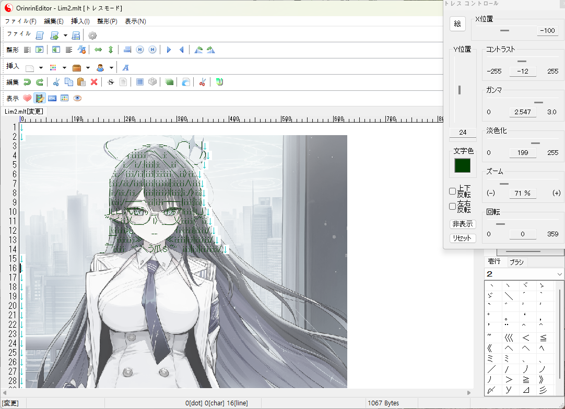This screenshot has height=409, width=565.
Task: Click the gamma value field 2.547
Action: (523, 112)
